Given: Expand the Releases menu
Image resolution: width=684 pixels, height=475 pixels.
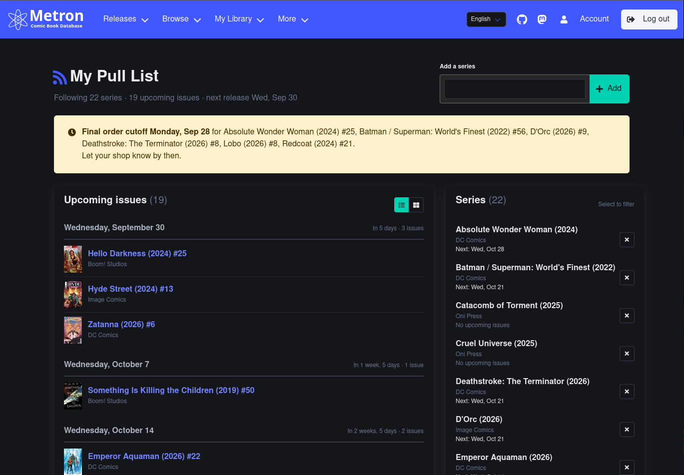Looking at the screenshot, I should (126, 19).
